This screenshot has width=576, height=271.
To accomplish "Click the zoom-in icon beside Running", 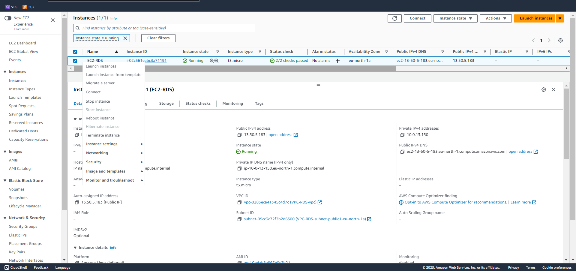I will (212, 61).
